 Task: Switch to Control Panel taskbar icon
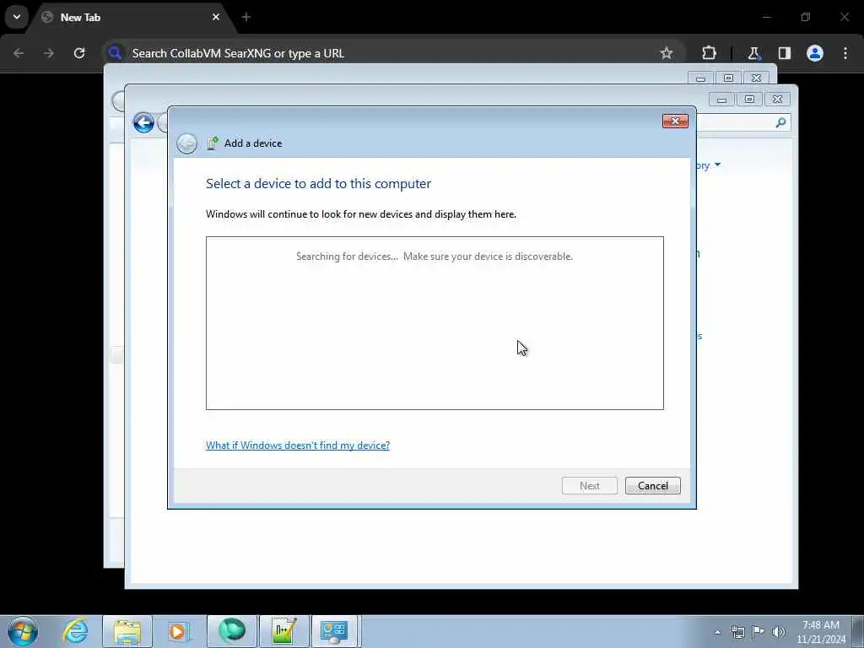(334, 631)
